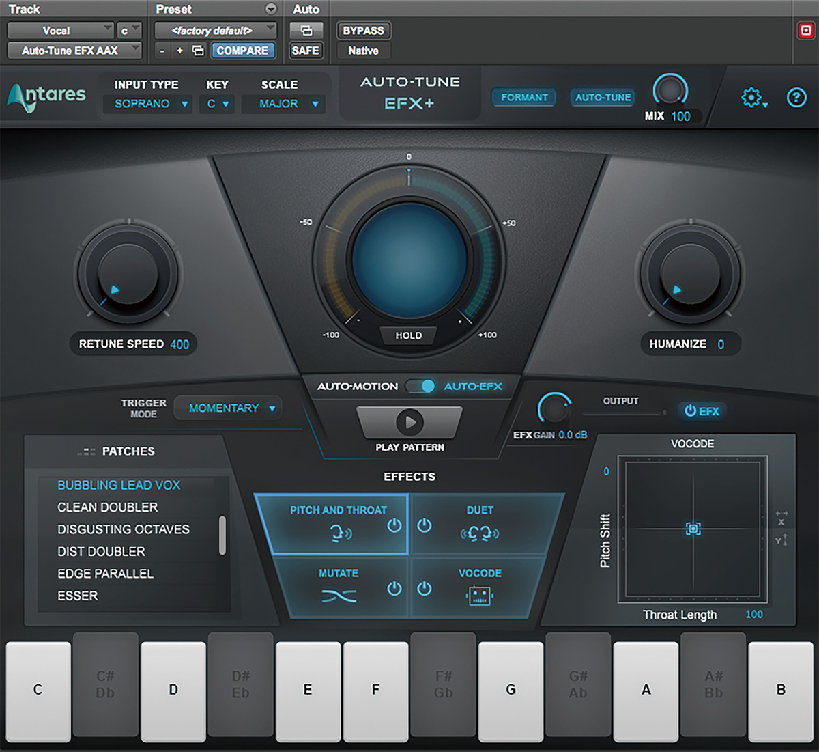This screenshot has height=752, width=819.
Task: Click the Humanize knob
Action: coord(690,273)
